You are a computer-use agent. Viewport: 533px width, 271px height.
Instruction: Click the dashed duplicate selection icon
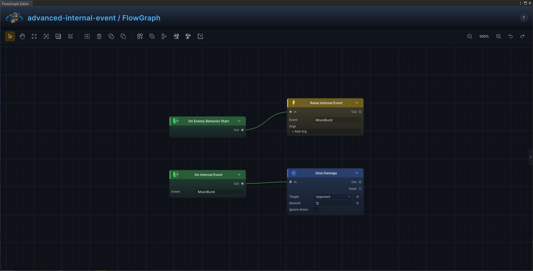(x=123, y=36)
